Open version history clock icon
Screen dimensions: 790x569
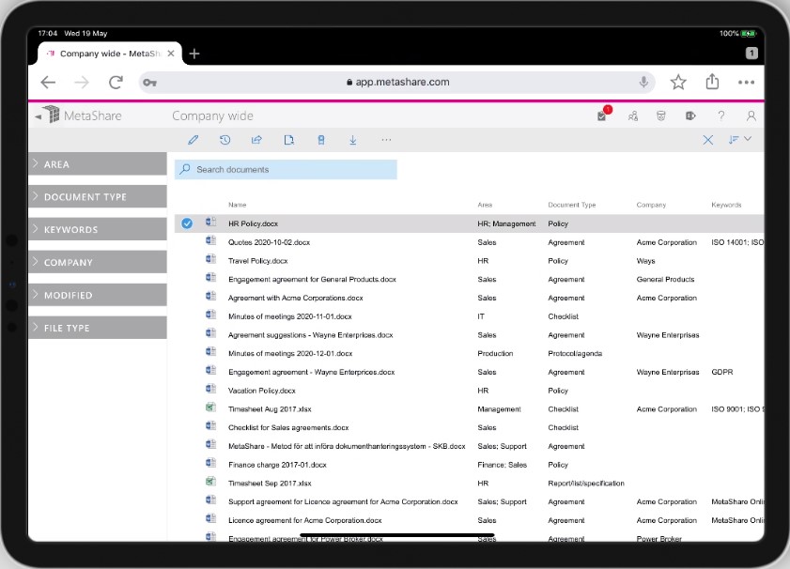pyautogui.click(x=225, y=140)
